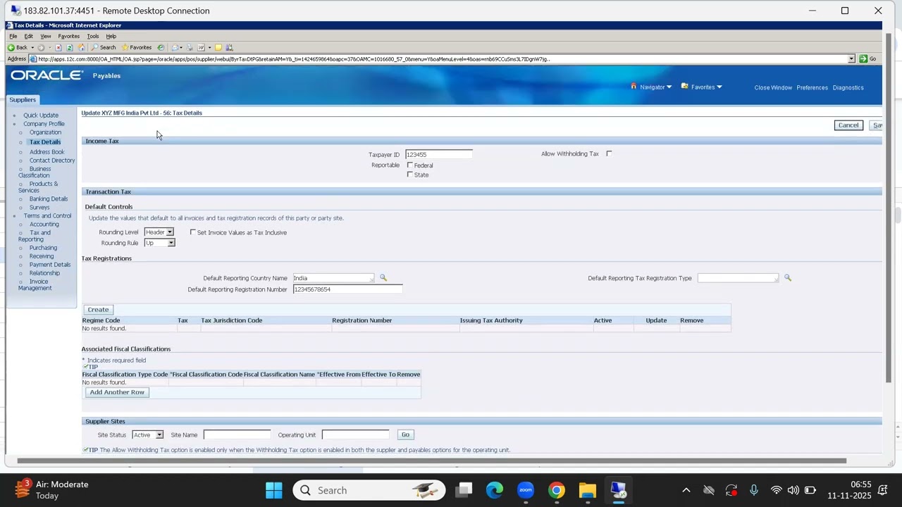
Task: Click the IE History icon
Action: pyautogui.click(x=161, y=47)
